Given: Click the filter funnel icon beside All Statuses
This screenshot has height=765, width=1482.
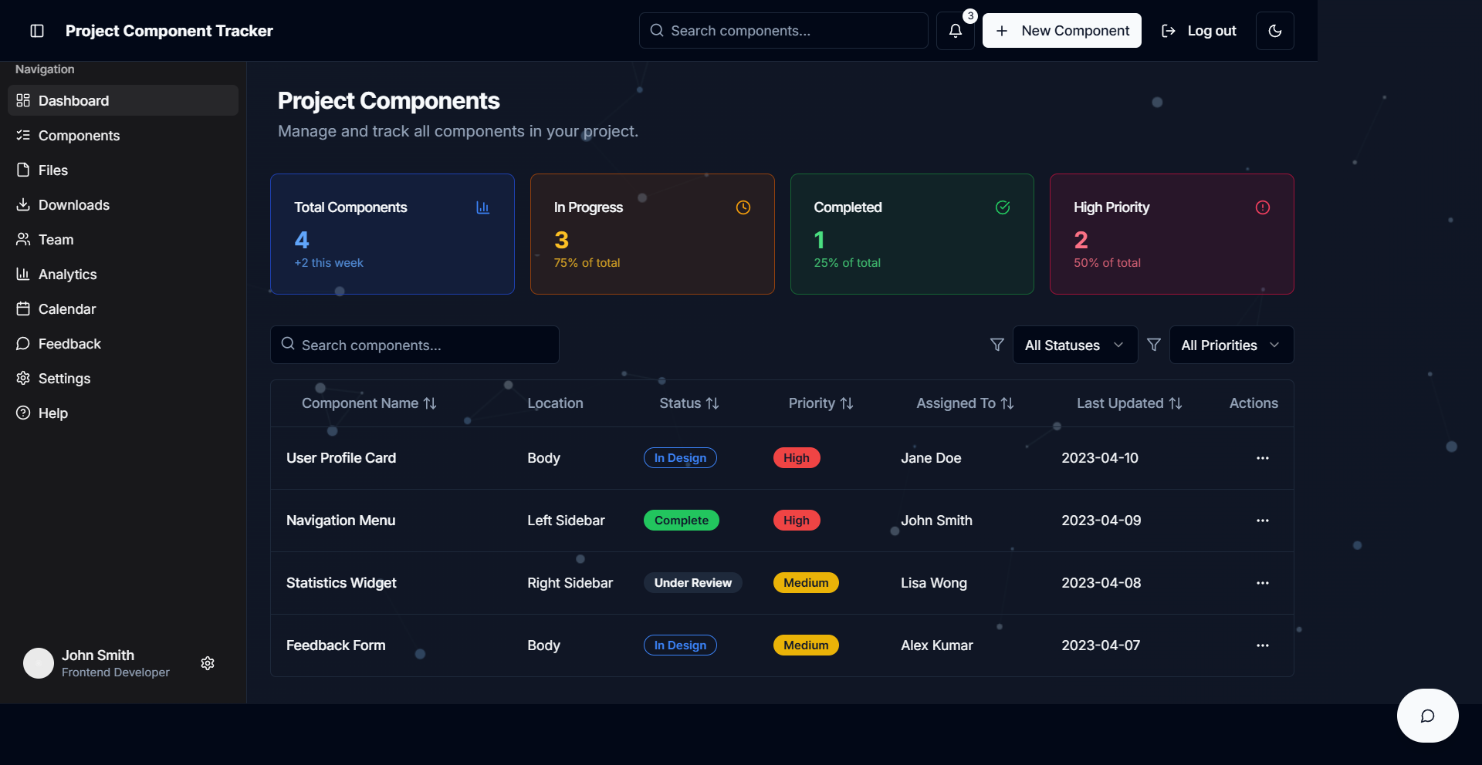Looking at the screenshot, I should (997, 345).
